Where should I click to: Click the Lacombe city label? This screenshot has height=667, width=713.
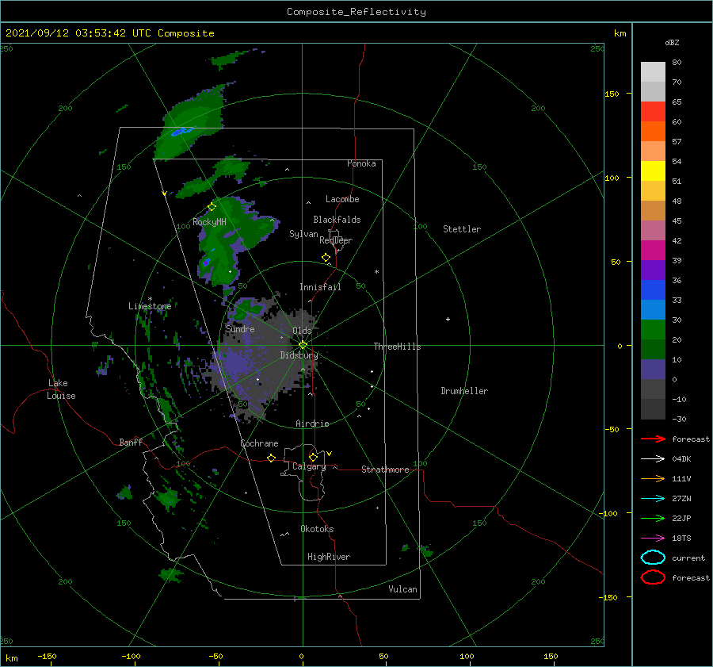(342, 199)
